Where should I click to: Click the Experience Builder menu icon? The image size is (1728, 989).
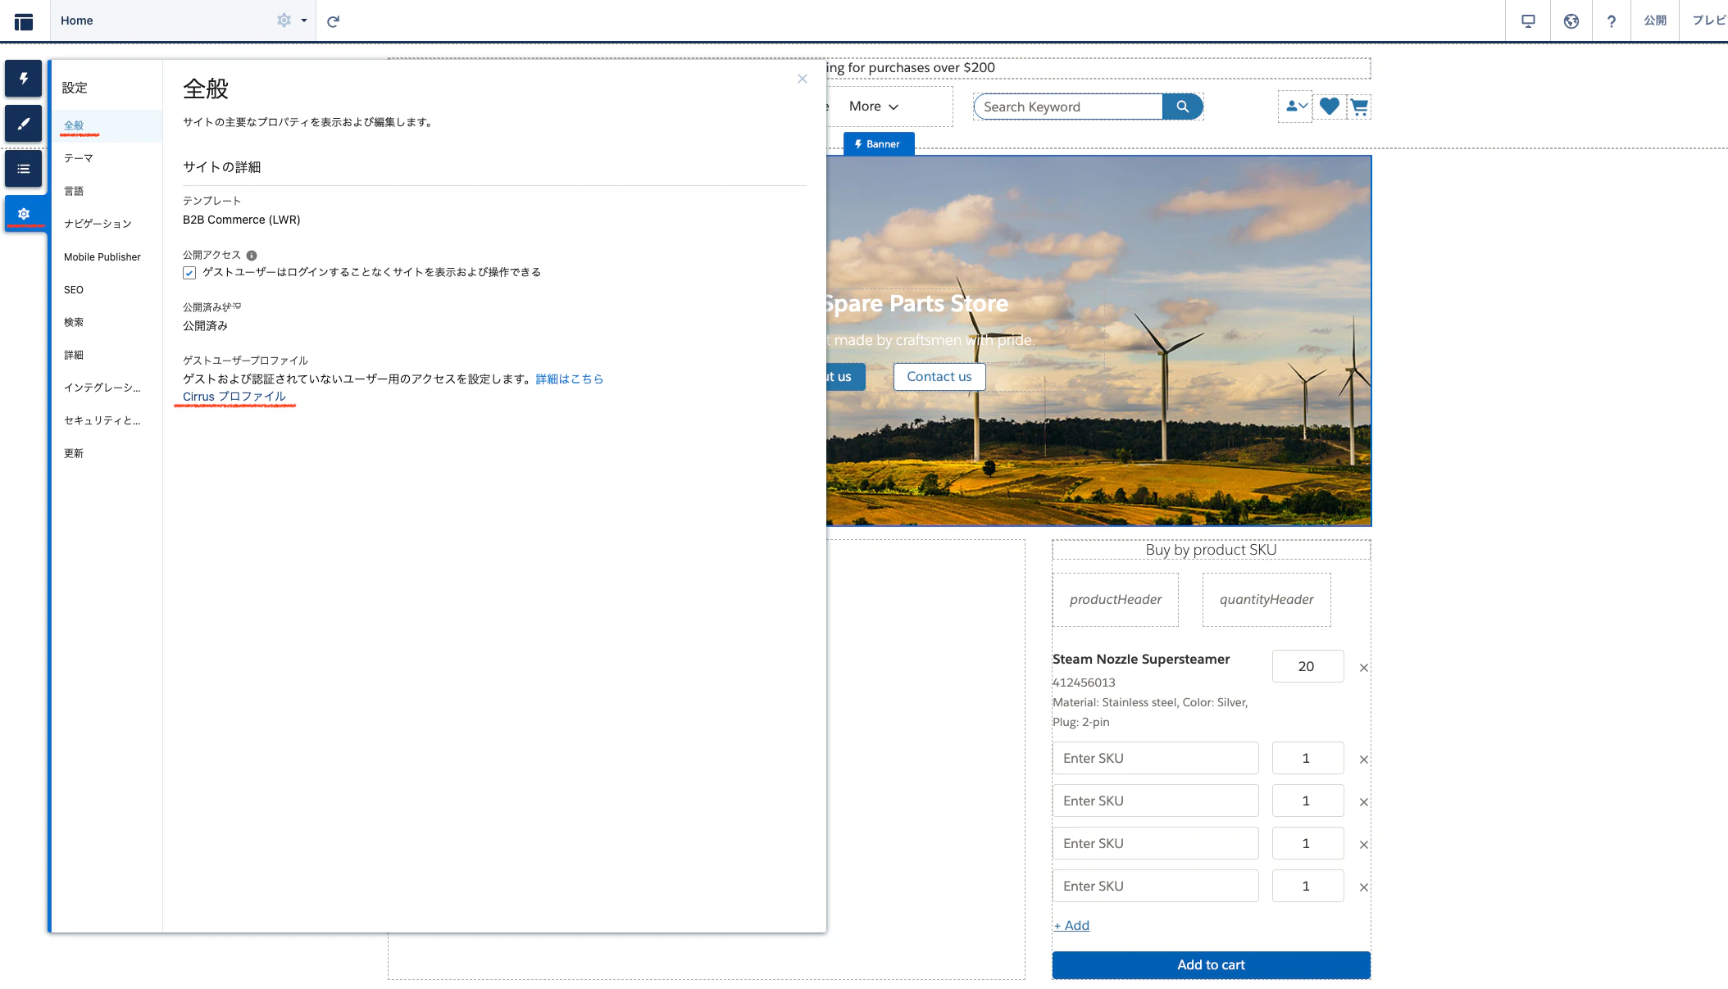click(x=24, y=21)
